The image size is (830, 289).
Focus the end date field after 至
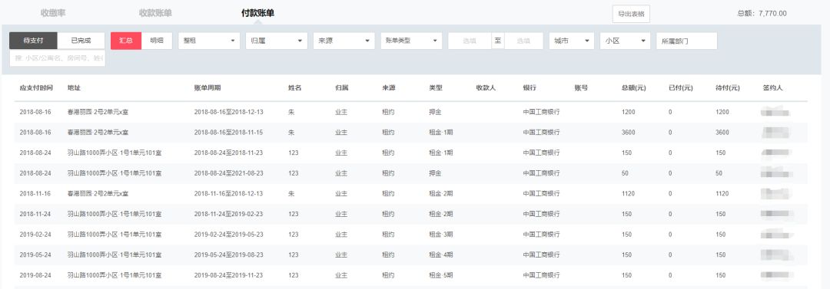pyautogui.click(x=524, y=41)
